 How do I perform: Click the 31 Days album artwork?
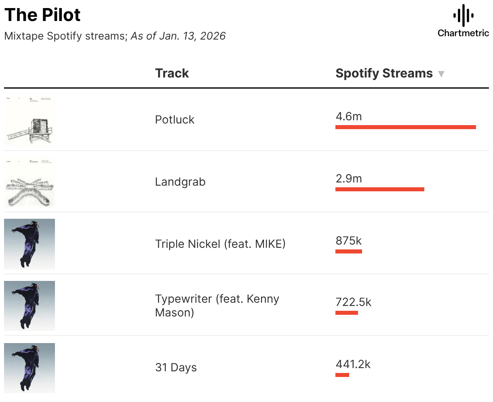tap(29, 368)
